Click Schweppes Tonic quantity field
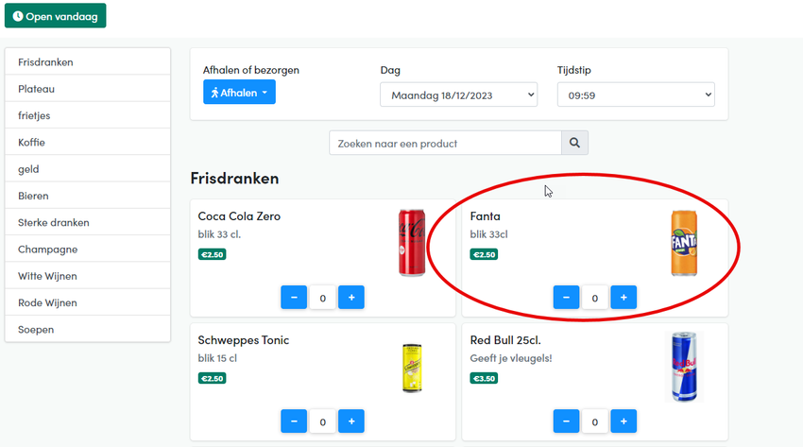The width and height of the screenshot is (803, 447). (323, 421)
